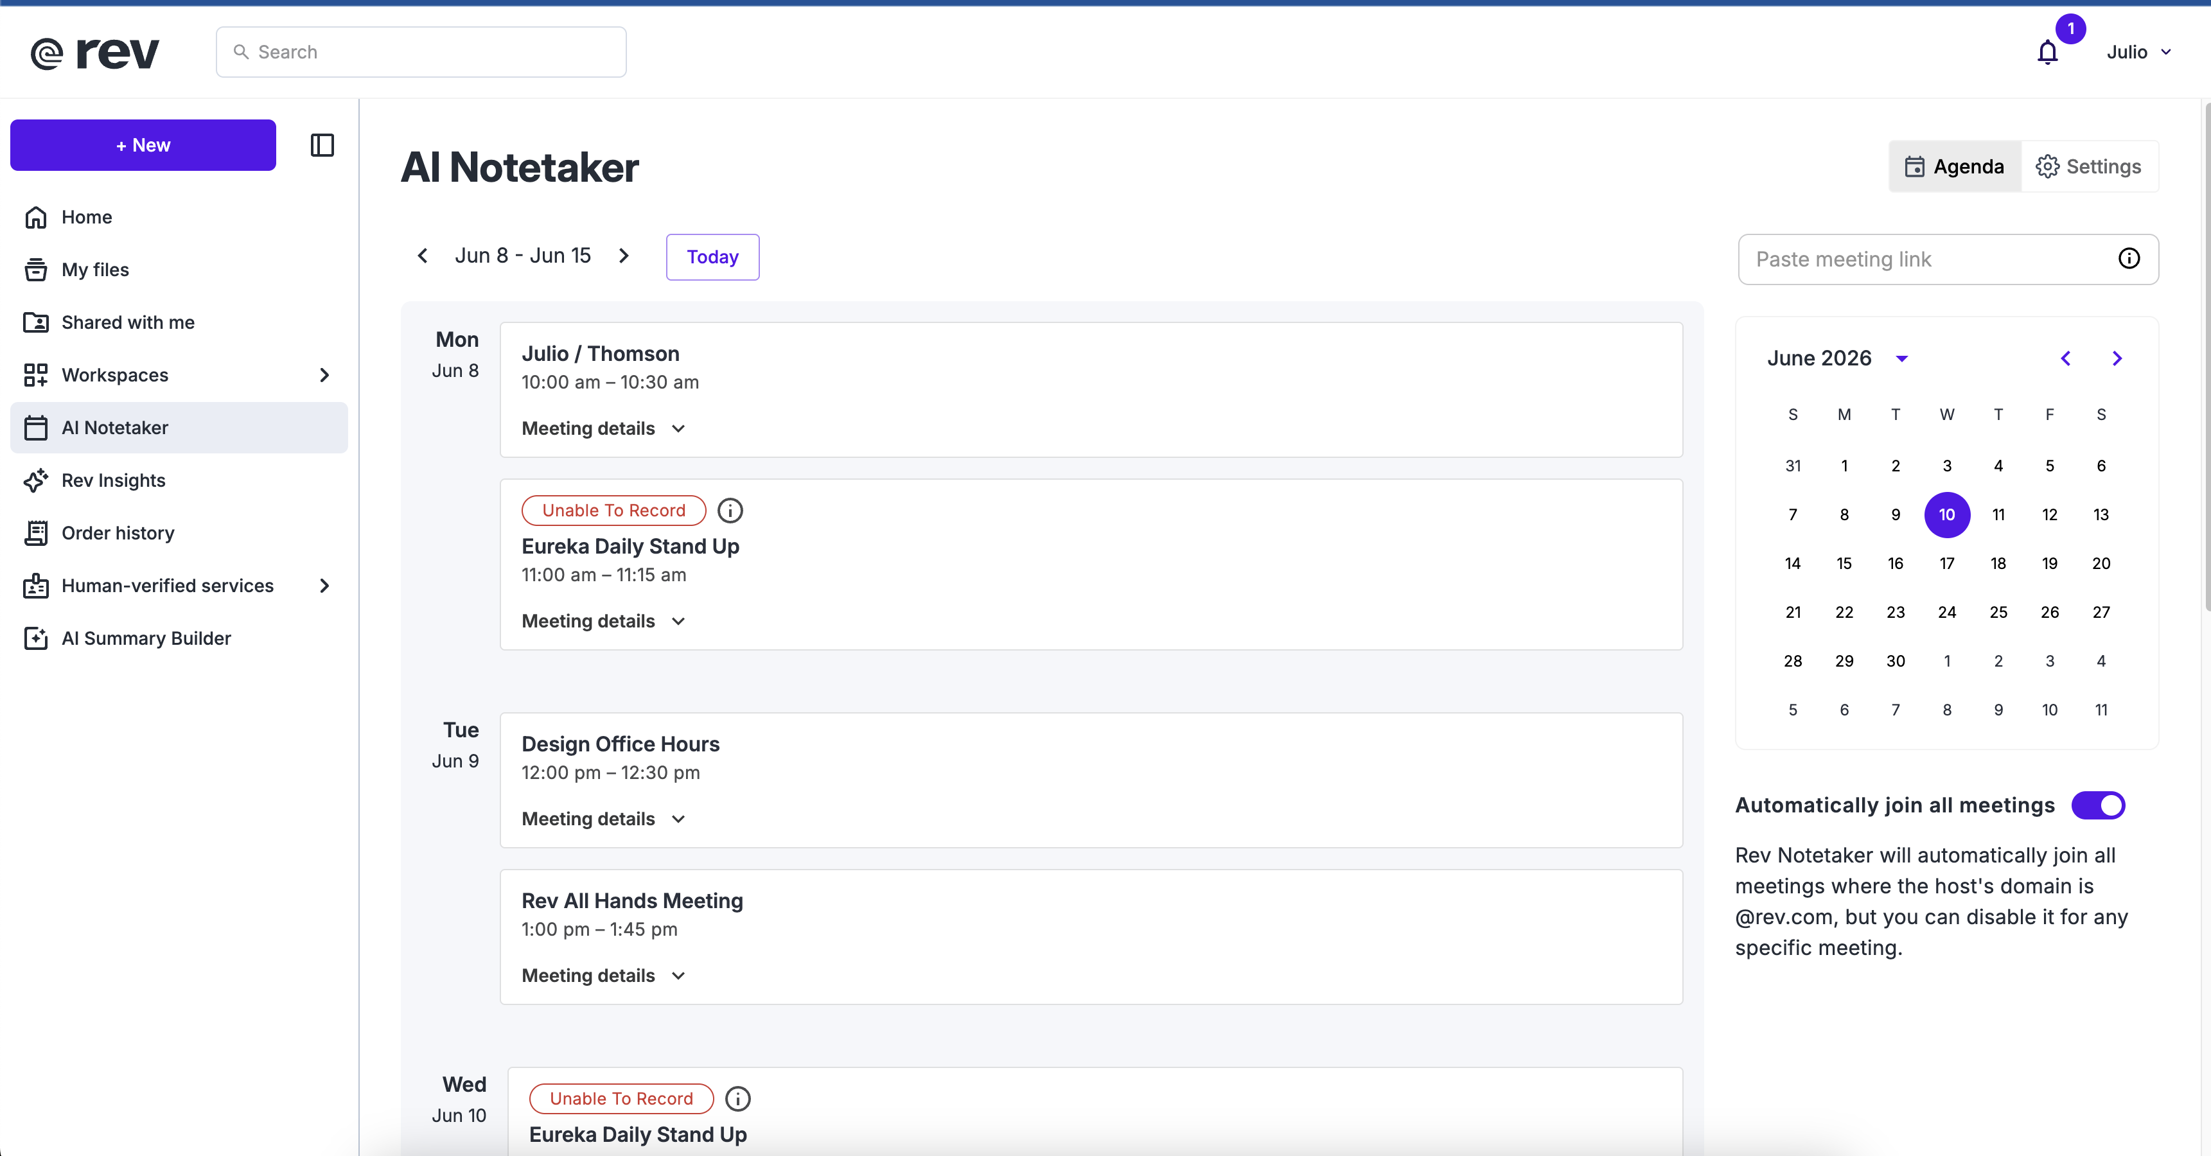Image resolution: width=2211 pixels, height=1156 pixels.
Task: Select June 19 in the mini calendar
Action: (x=2050, y=564)
